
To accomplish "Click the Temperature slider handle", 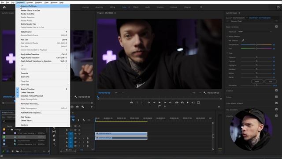I will (256, 45).
